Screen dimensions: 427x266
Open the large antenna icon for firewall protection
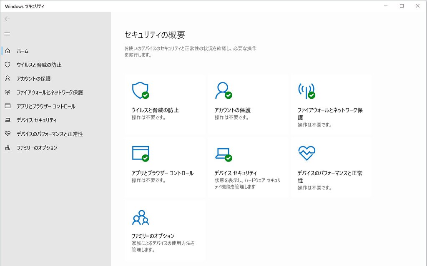pos(306,91)
